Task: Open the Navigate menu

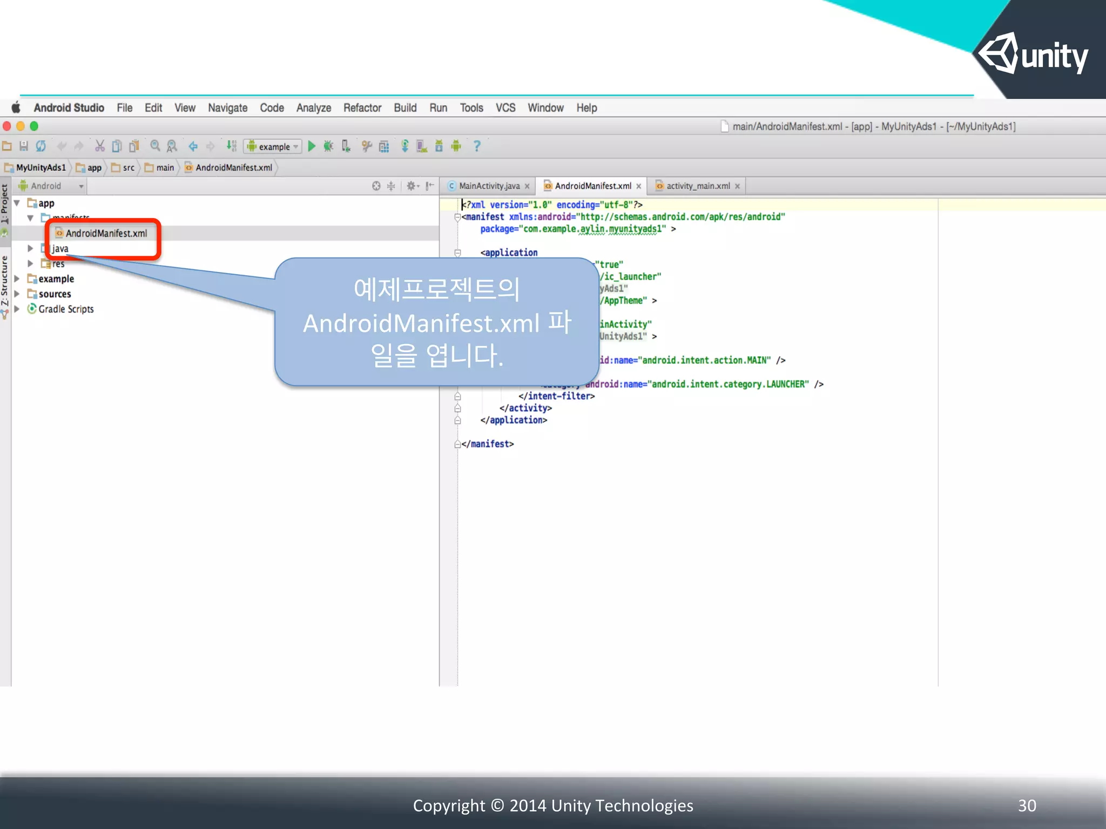Action: point(228,108)
